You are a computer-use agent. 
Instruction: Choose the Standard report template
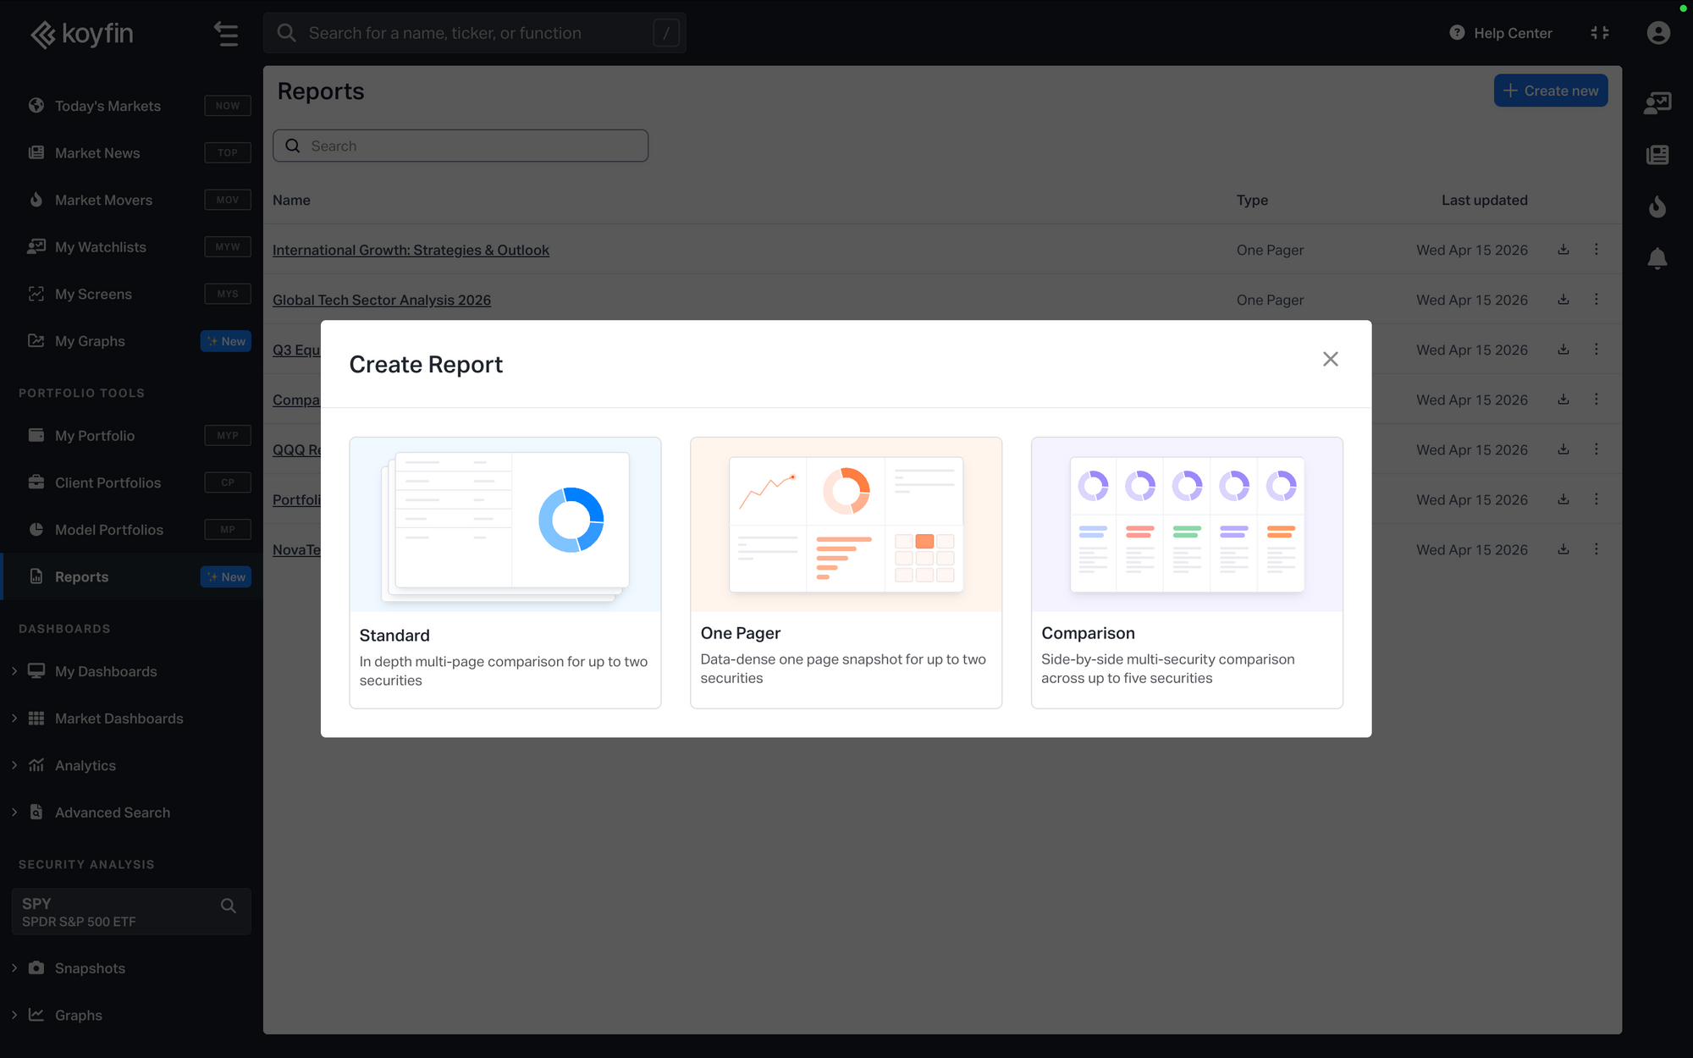tap(505, 572)
